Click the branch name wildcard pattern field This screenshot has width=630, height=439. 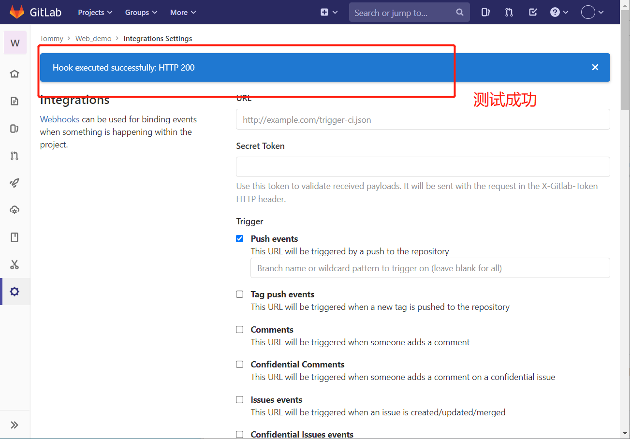click(x=430, y=268)
